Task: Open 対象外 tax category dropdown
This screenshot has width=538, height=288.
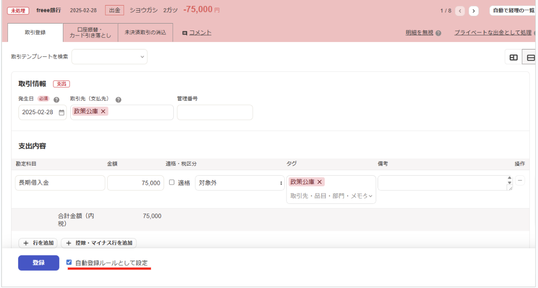Action: [239, 183]
